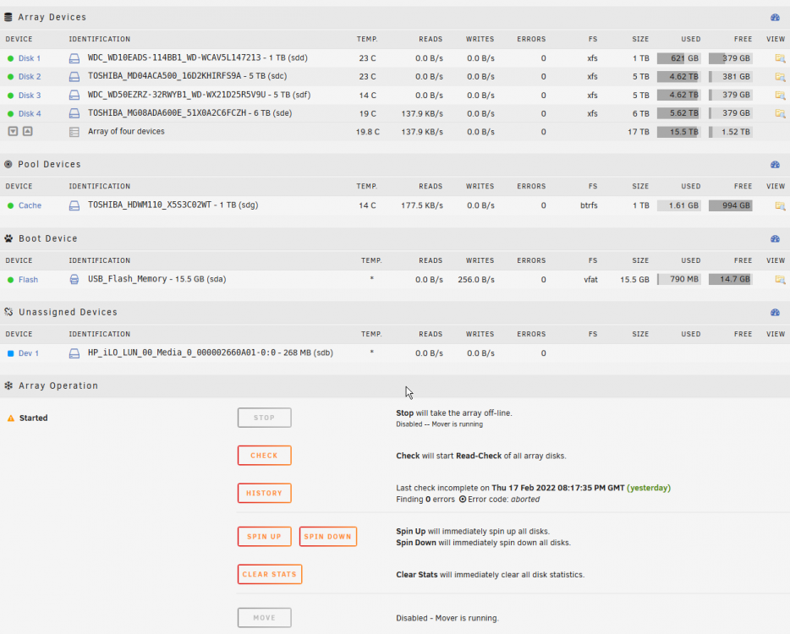Browse Disk 1 contents via View folder icon
The width and height of the screenshot is (790, 634).
coord(780,58)
